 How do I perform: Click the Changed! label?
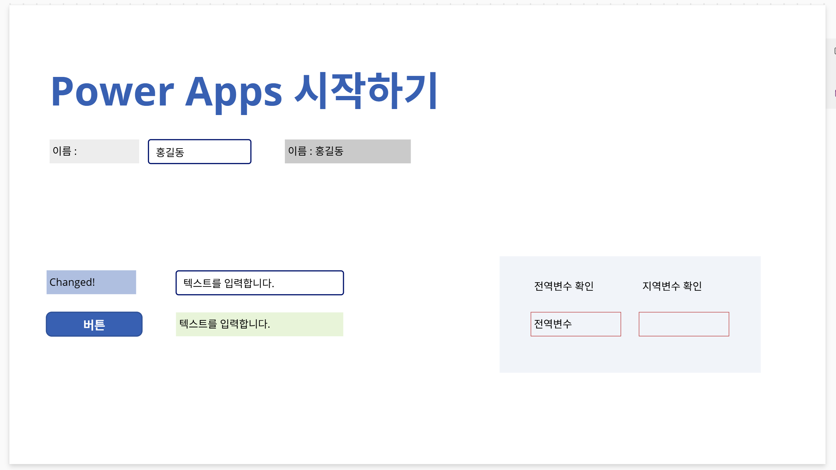[91, 282]
